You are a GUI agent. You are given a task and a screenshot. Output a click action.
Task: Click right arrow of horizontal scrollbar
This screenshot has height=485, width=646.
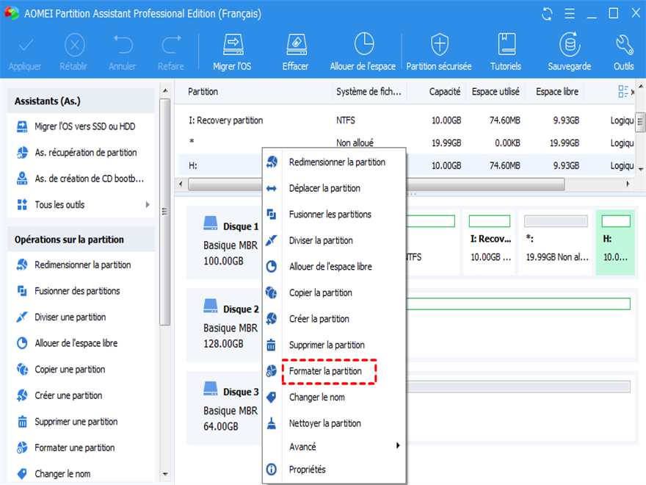point(628,184)
